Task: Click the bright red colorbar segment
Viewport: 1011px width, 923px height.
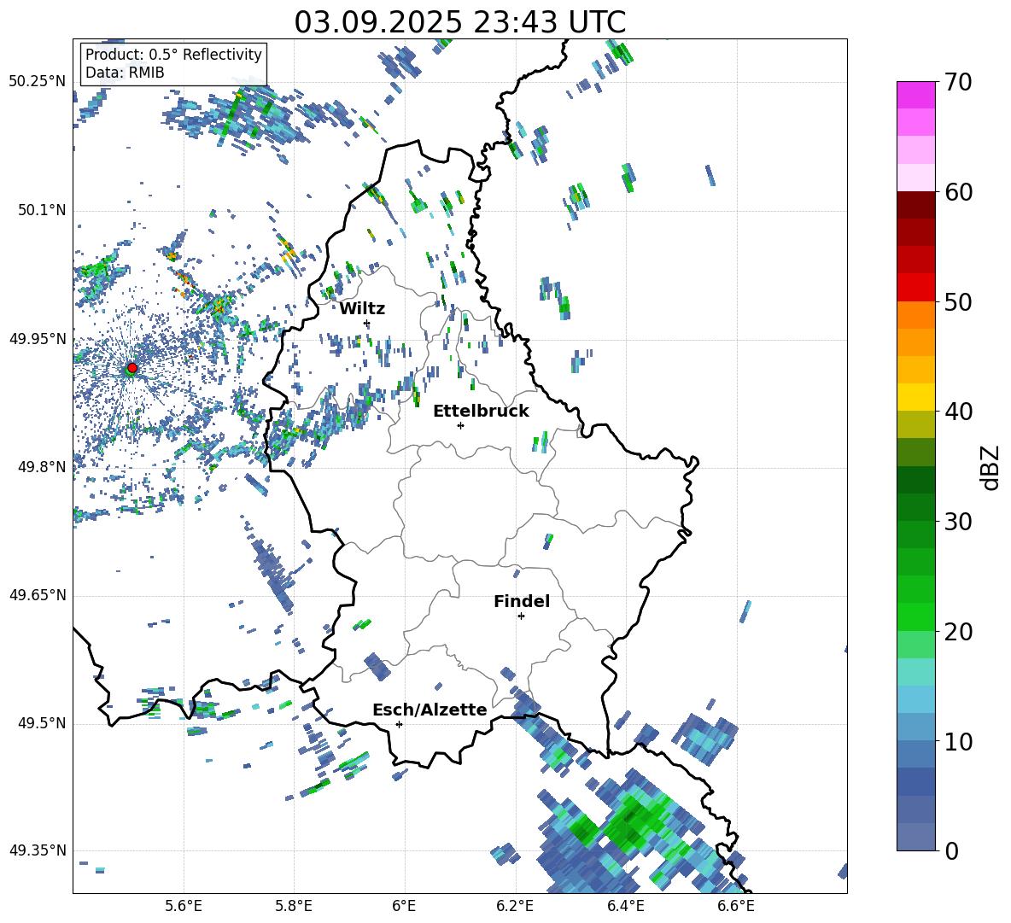Action: pyautogui.click(x=916, y=288)
